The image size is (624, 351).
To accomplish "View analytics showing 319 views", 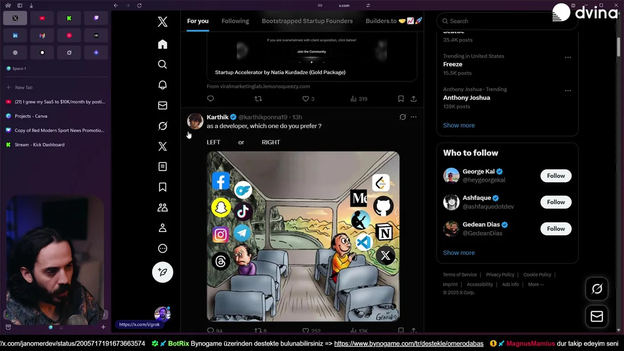I will [359, 98].
